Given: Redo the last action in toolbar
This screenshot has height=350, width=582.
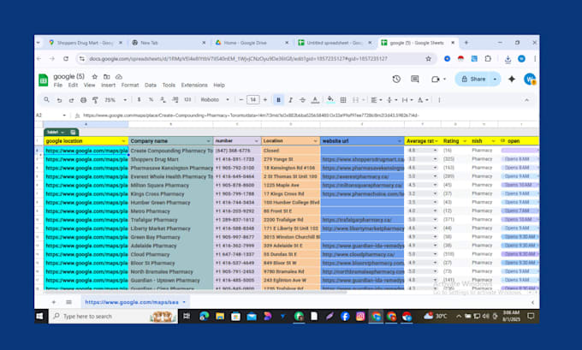Looking at the screenshot, I should (71, 100).
